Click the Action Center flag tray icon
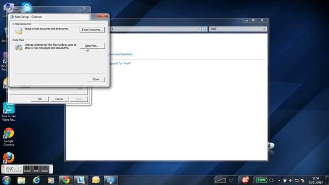The width and height of the screenshot is (329, 185). point(302,180)
